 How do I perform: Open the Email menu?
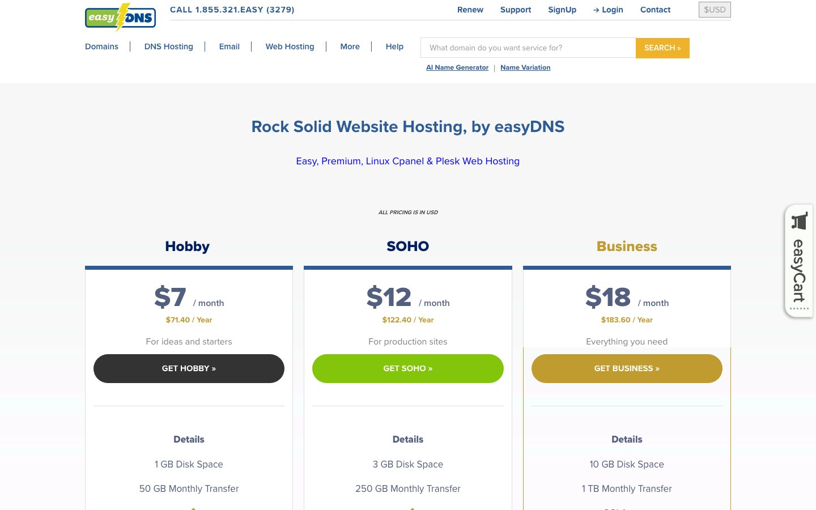click(229, 46)
